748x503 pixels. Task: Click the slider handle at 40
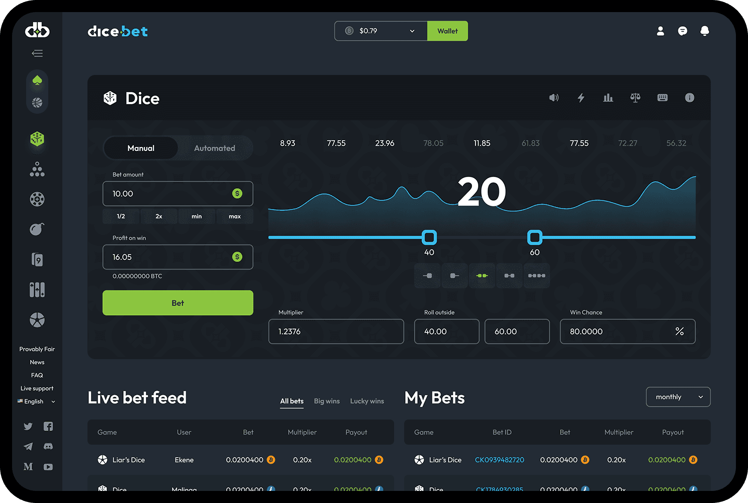(x=429, y=237)
